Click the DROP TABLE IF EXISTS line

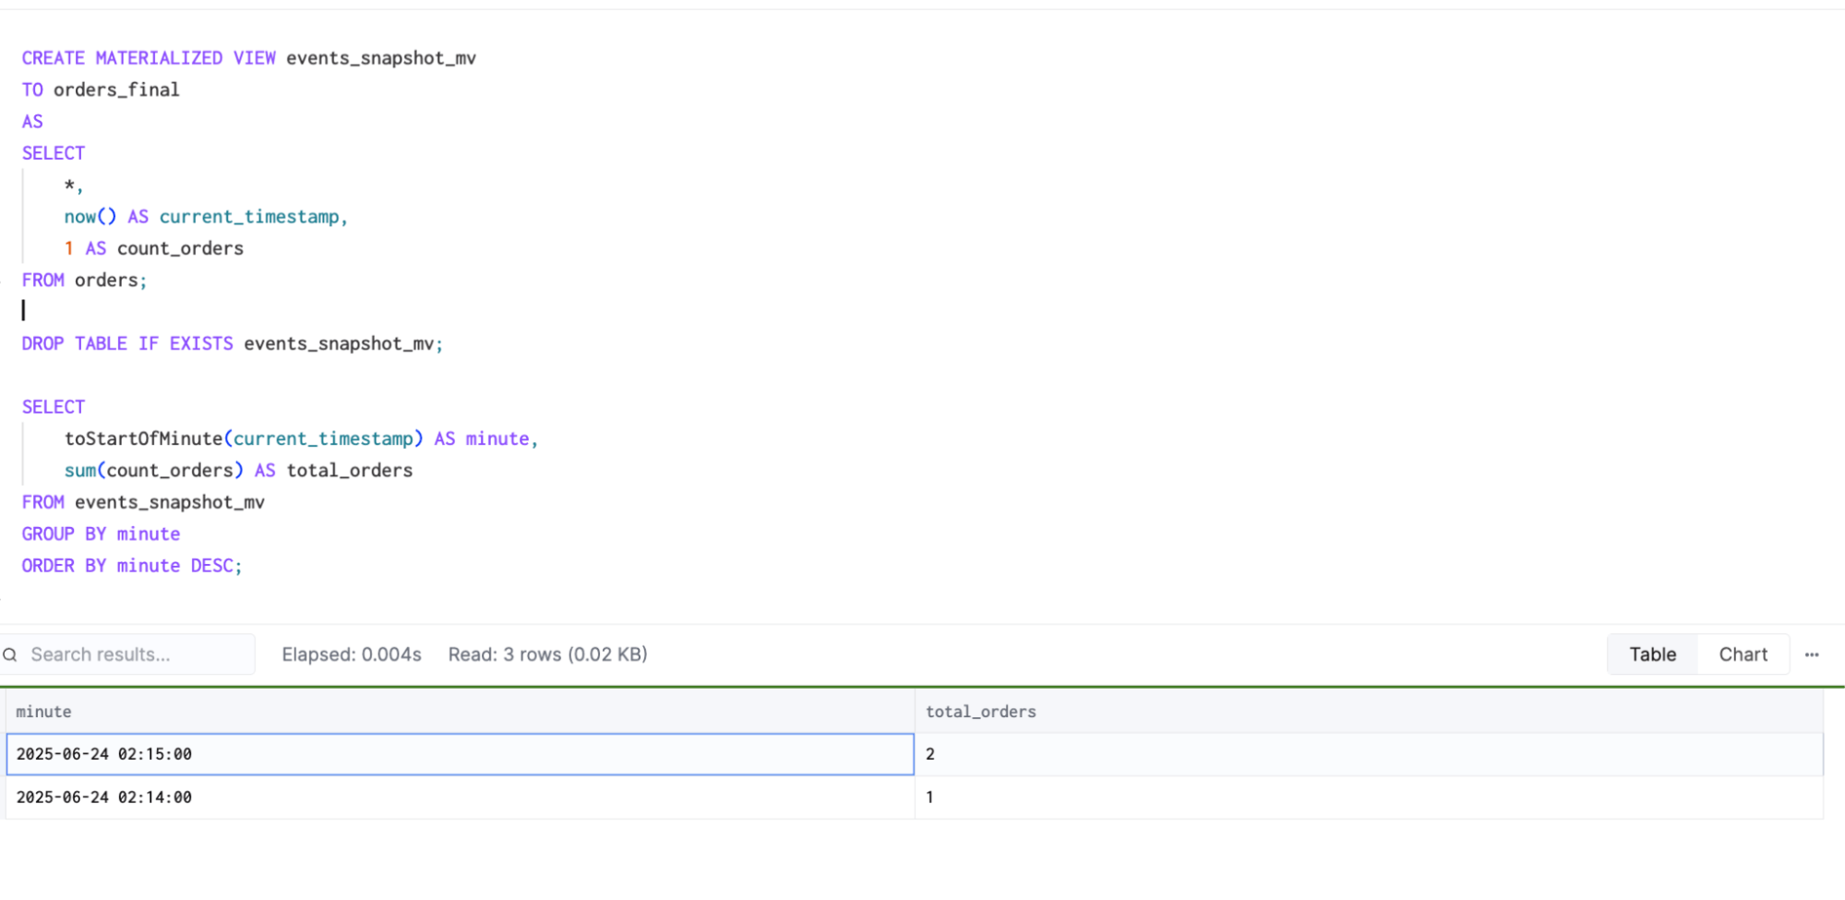pos(233,343)
